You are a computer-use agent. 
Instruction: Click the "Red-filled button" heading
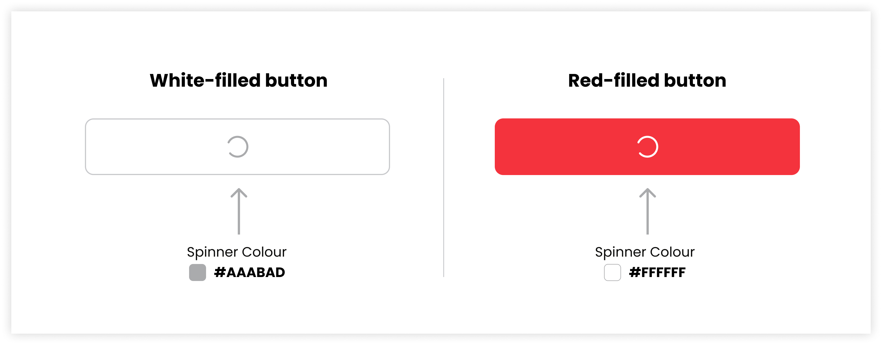tap(647, 80)
